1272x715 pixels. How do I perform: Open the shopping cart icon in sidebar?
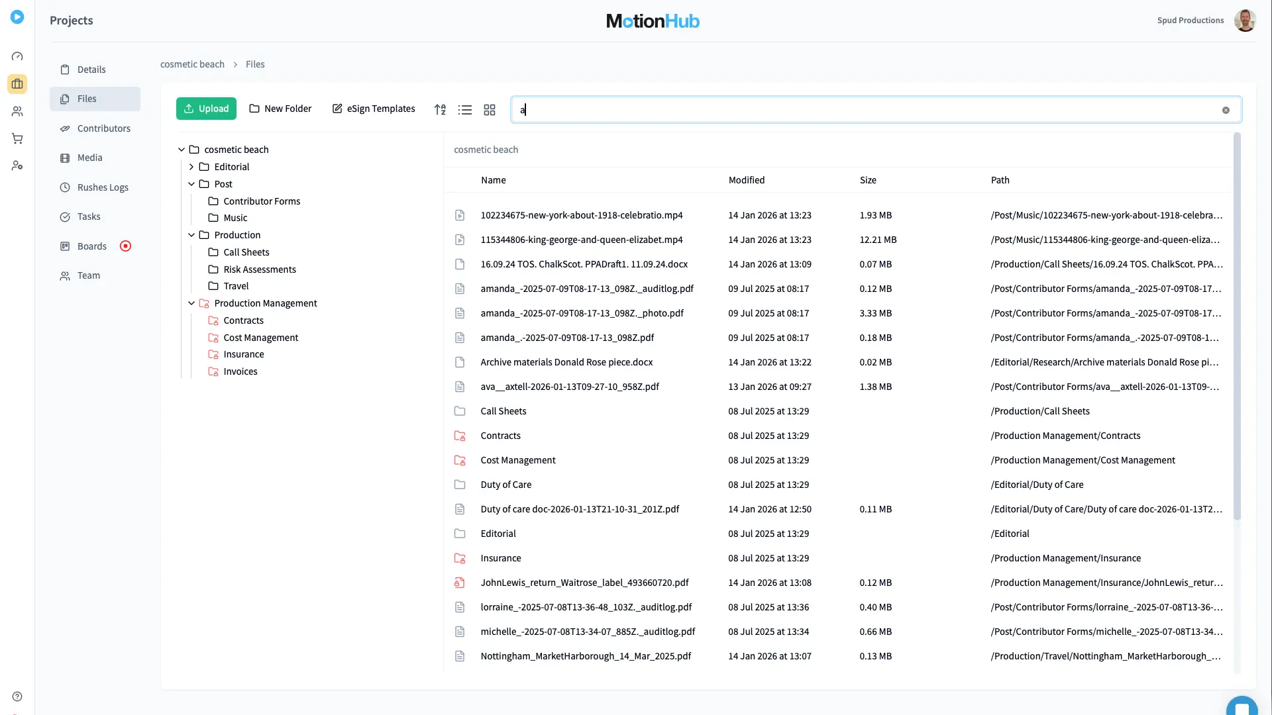[17, 138]
